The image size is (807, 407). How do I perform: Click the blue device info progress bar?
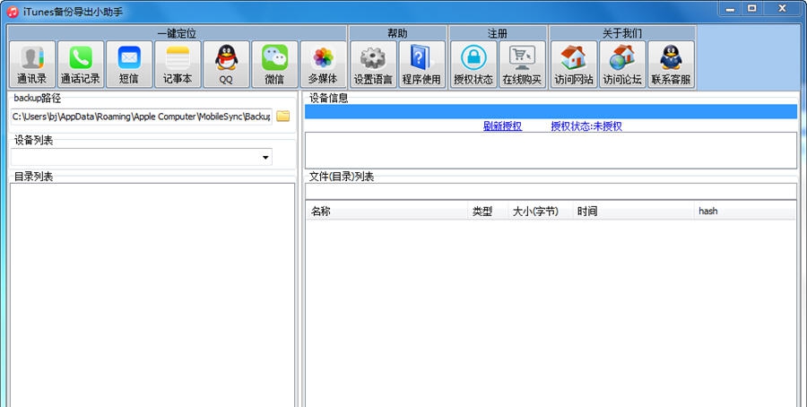point(551,112)
